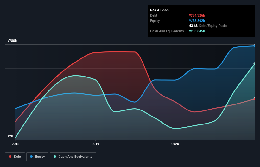Click the 2018 x-axis label
This screenshot has width=260, height=167.
point(16,144)
